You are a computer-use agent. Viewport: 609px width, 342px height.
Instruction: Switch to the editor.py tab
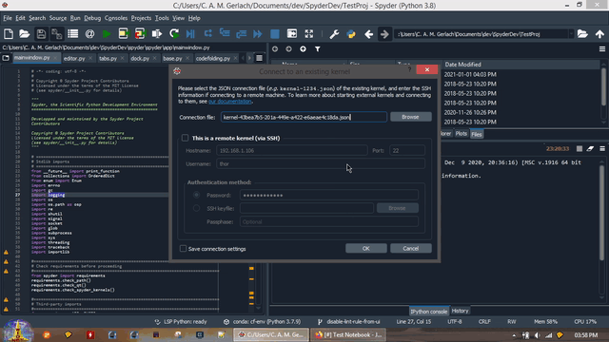(74, 58)
